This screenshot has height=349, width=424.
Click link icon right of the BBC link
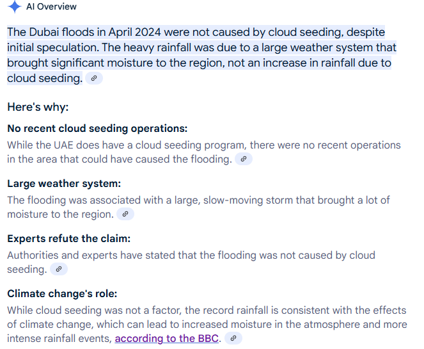pyautogui.click(x=233, y=338)
